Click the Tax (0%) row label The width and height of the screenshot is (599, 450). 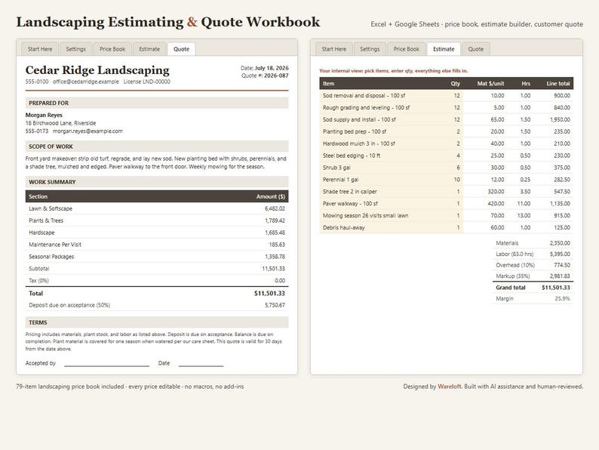coord(38,281)
